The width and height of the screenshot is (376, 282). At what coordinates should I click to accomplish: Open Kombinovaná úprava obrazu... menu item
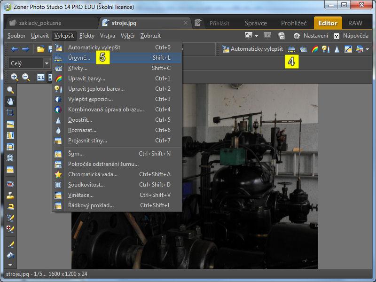[x=117, y=110]
